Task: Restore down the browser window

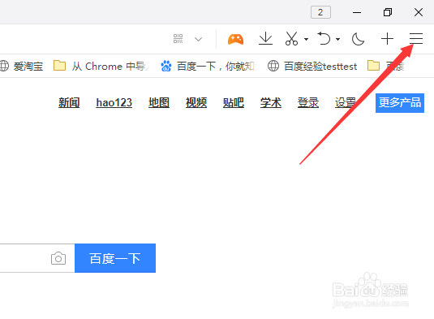Action: (388, 12)
